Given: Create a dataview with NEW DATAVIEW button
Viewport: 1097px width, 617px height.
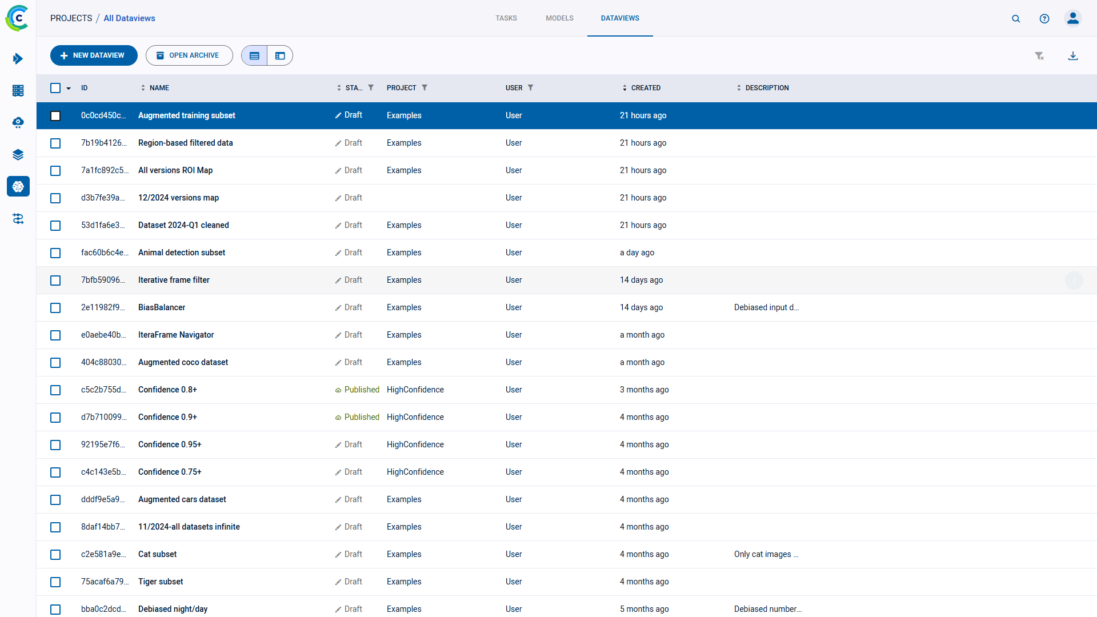Looking at the screenshot, I should (x=94, y=55).
